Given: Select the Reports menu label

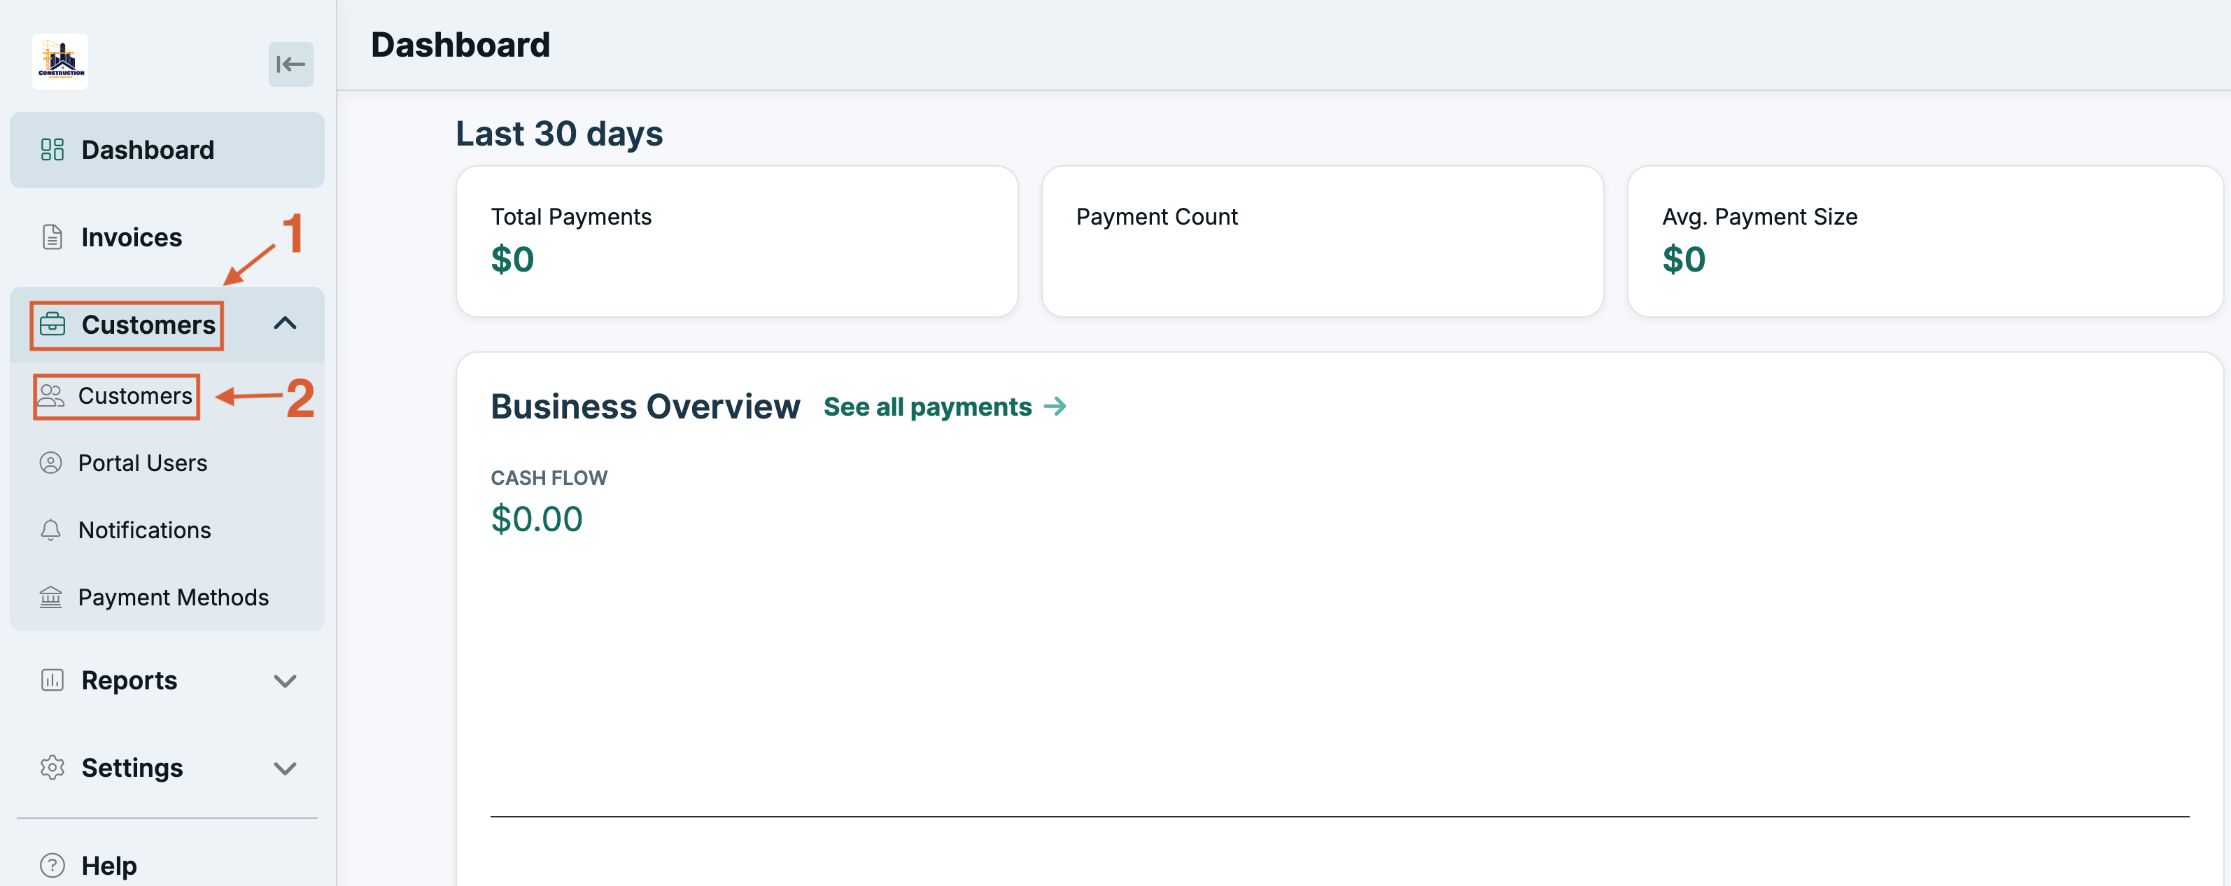Looking at the screenshot, I should coord(129,681).
